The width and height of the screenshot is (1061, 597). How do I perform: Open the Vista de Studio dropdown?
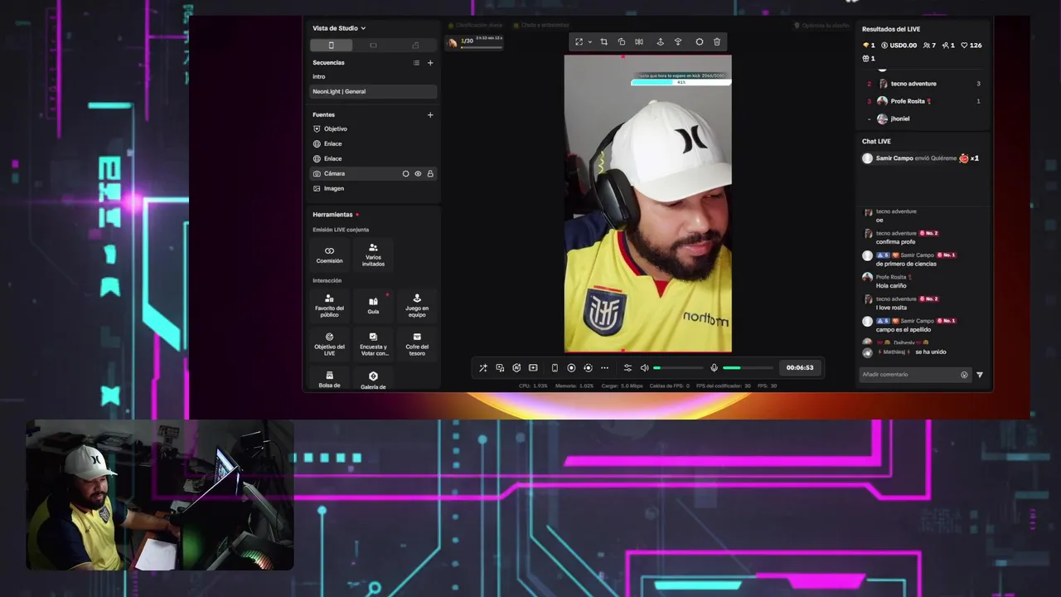(339, 28)
